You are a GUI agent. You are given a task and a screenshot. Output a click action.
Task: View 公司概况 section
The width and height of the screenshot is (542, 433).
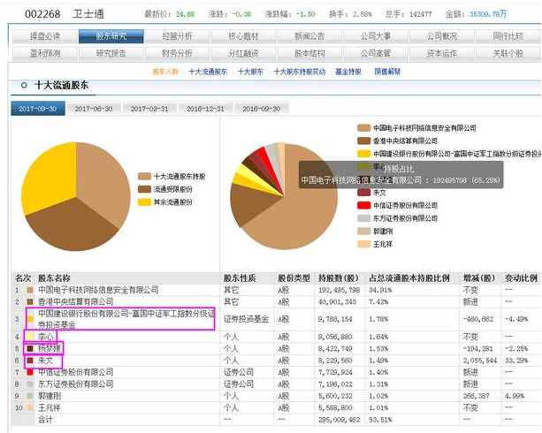click(x=441, y=36)
